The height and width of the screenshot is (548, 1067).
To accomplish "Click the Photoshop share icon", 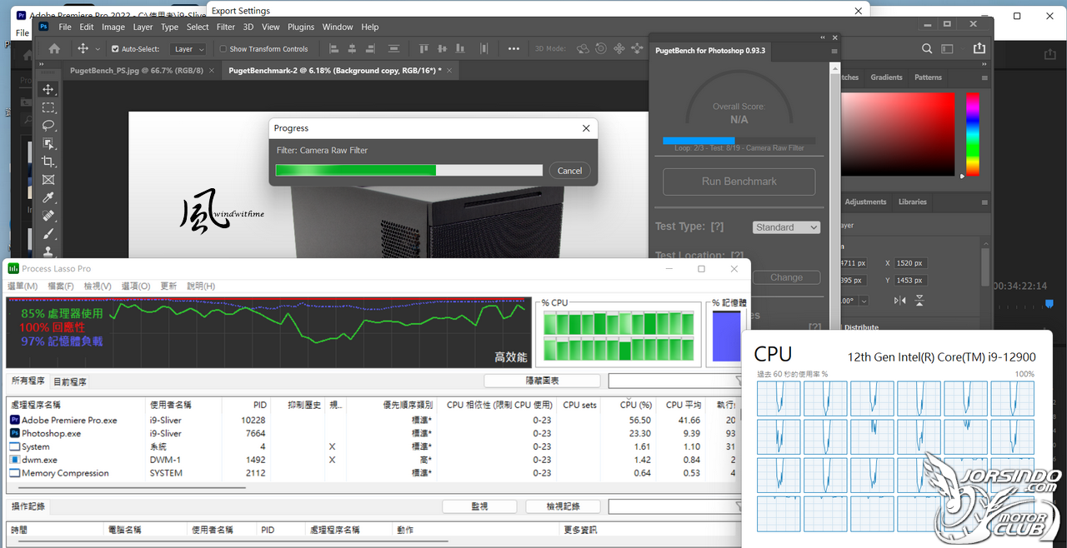I will (x=979, y=49).
